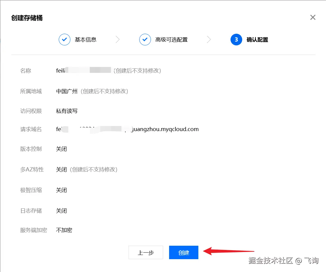Click the 创建存储桶 dialog title

pos(27,18)
